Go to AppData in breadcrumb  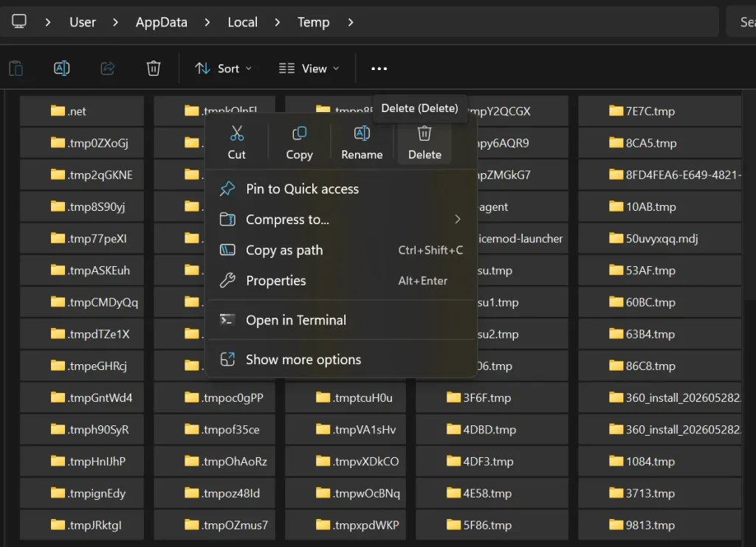click(162, 22)
